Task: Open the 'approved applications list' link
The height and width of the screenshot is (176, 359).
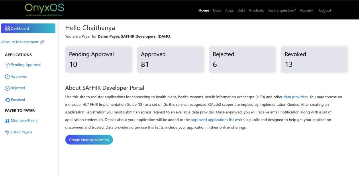Action: (212, 120)
